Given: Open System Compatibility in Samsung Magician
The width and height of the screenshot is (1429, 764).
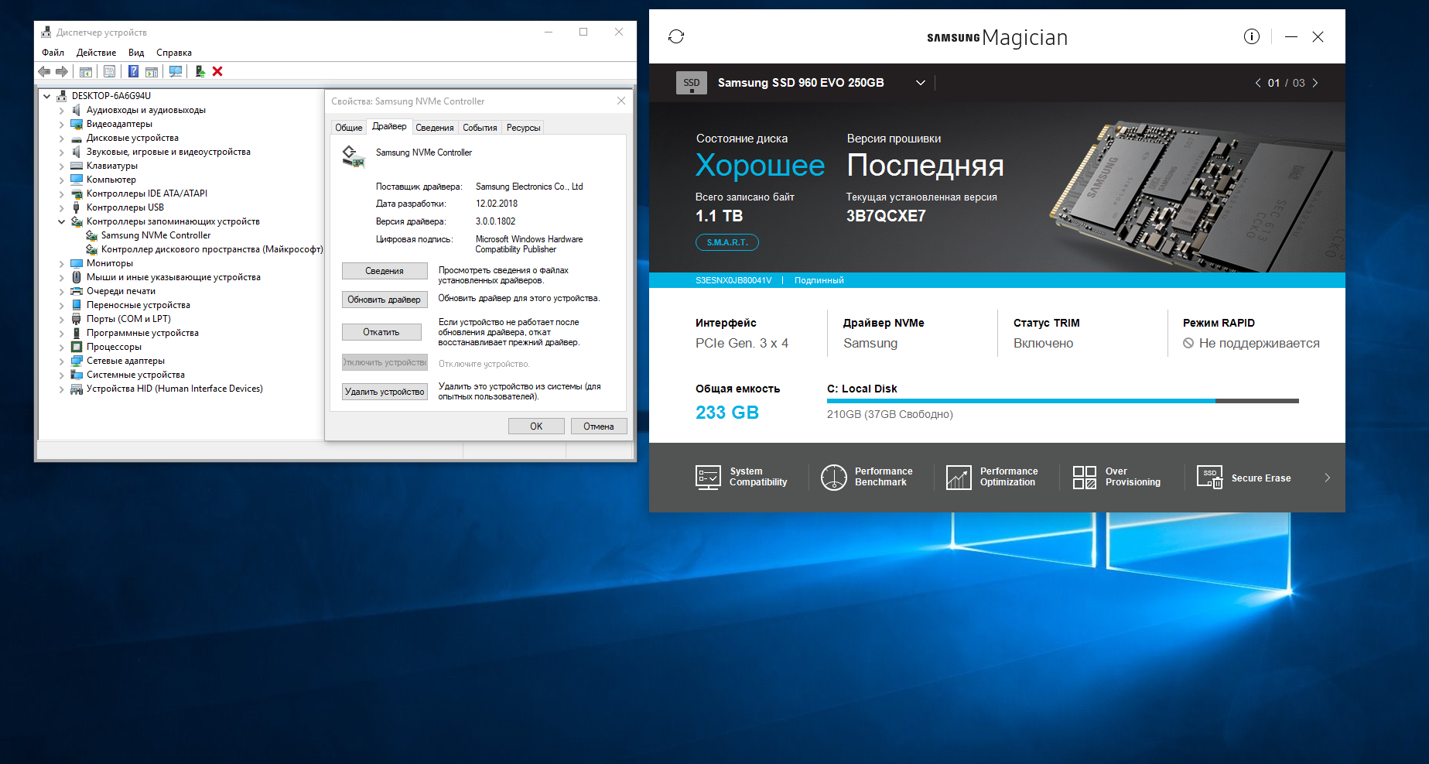Looking at the screenshot, I should (741, 477).
